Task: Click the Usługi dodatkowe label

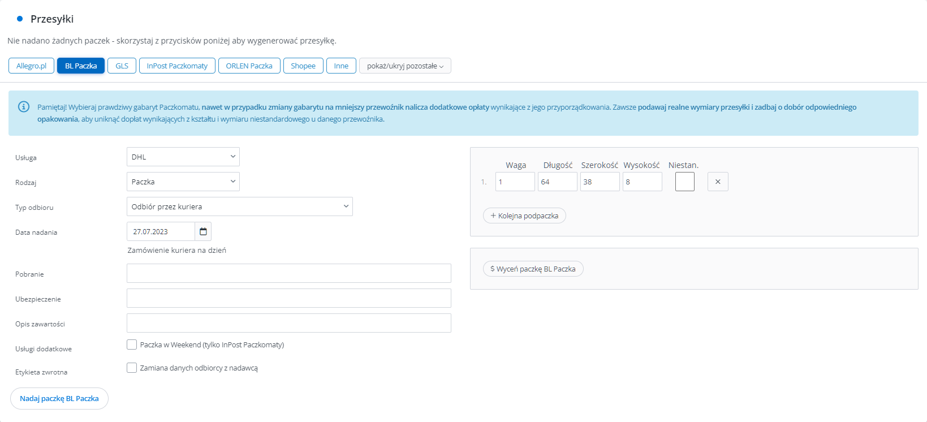Action: [x=44, y=349]
